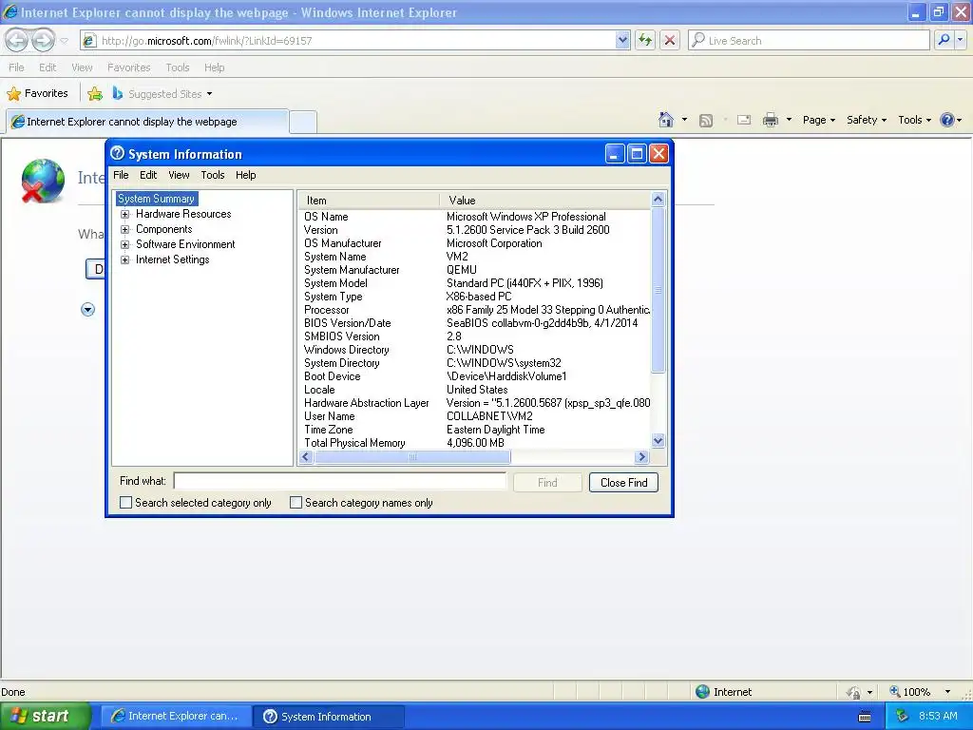Open Internet Explorer Favorites menu

click(128, 67)
